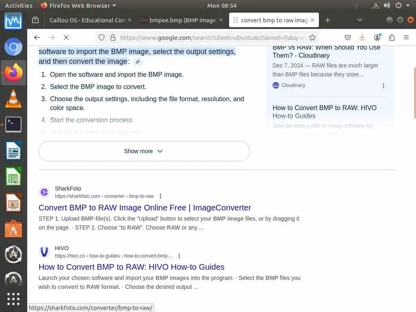Open the Firefox Web Browser app menu
This screenshot has height=312, width=416.
point(78,5)
